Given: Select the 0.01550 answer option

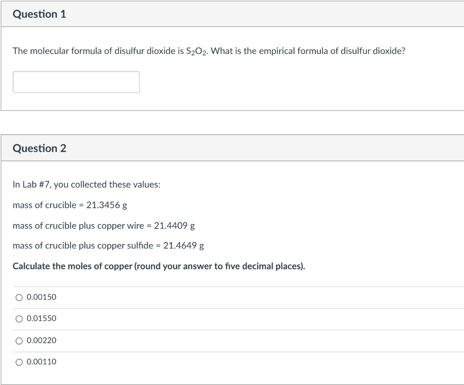Looking at the screenshot, I should point(19,319).
